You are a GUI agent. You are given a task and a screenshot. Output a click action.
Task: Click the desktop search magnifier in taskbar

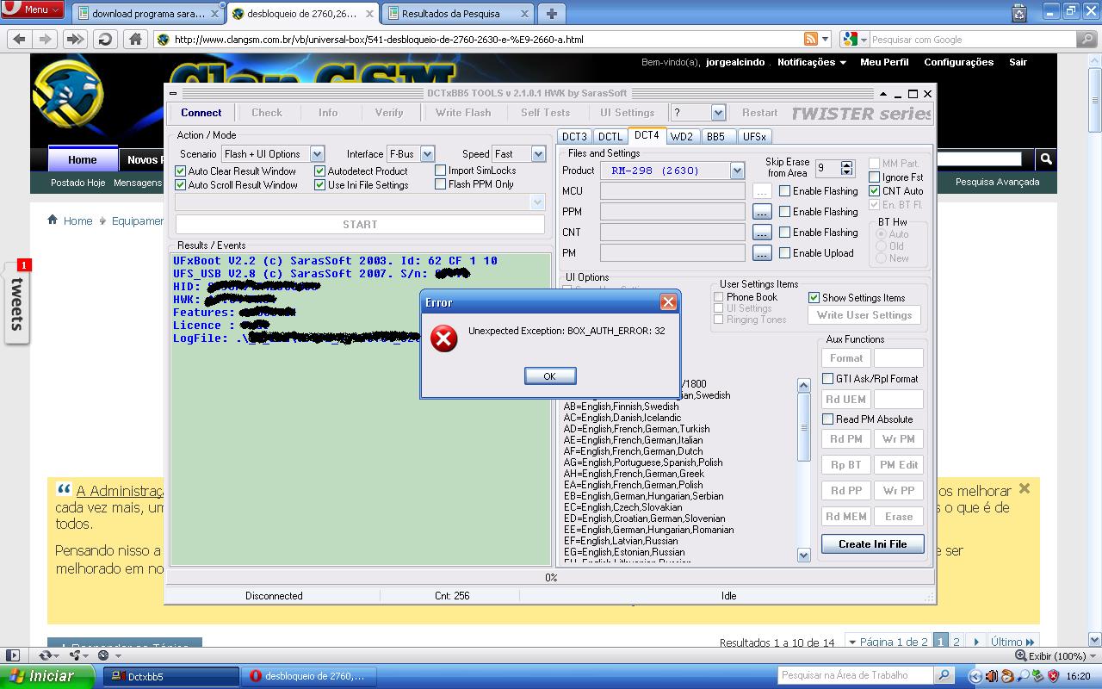[x=944, y=676]
